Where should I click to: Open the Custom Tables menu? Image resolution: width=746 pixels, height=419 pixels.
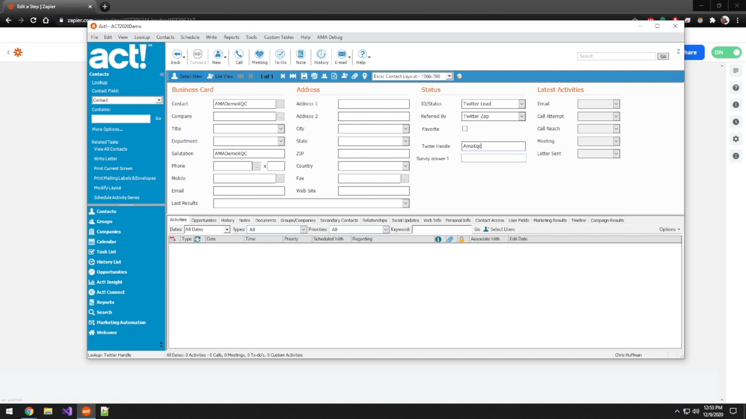(x=279, y=37)
